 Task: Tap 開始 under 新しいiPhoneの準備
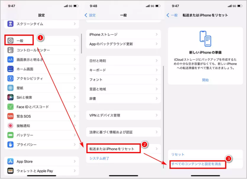click(205, 80)
